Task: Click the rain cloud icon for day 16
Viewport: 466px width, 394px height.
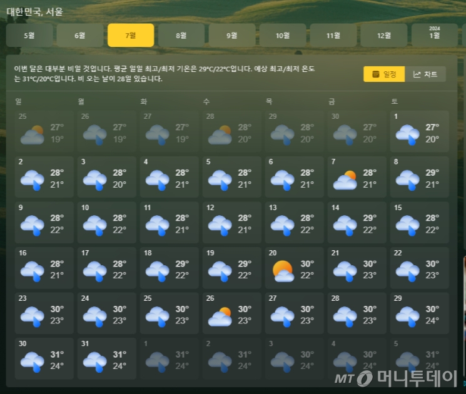Action: pos(33,271)
